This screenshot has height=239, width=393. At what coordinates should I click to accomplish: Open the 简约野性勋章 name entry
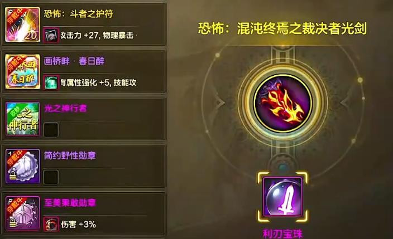coord(70,155)
